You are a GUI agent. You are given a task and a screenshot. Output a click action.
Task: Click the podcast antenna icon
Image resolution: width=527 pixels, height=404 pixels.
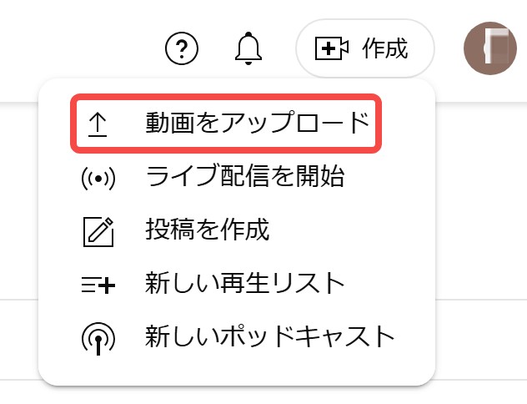tap(98, 337)
